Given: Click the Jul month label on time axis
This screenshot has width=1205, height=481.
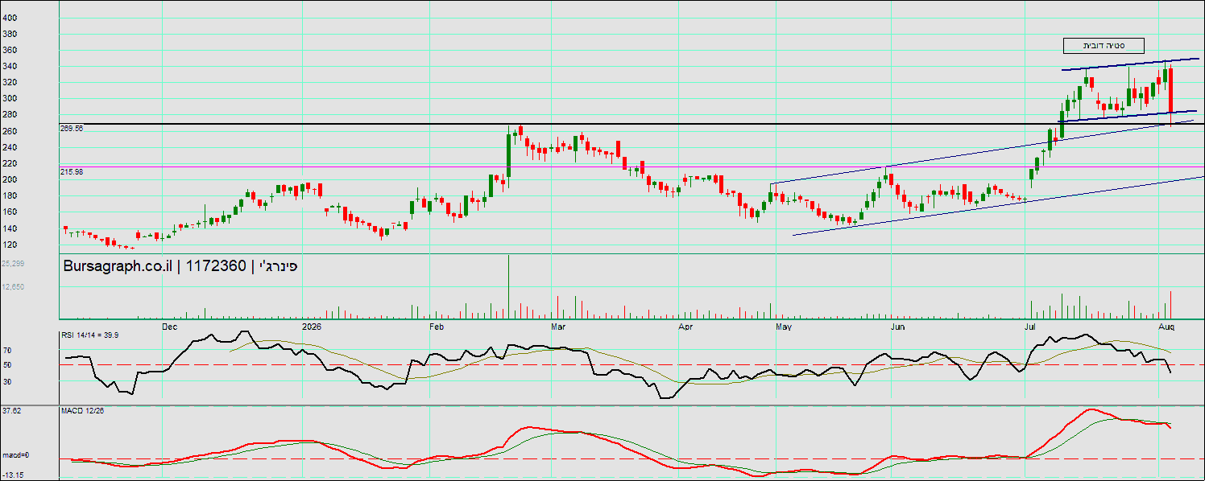Looking at the screenshot, I should tap(1030, 327).
